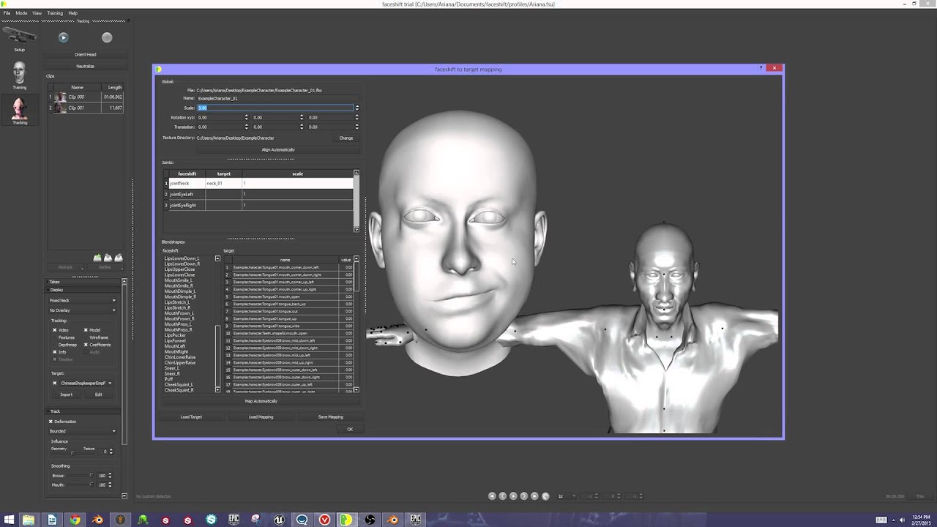Viewport: 937px width, 527px height.
Task: Open the Fixed Neck dropdown
Action: 82,300
